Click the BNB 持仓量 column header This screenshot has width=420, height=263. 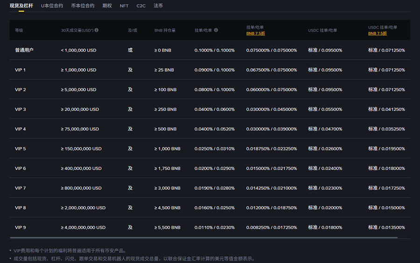(x=165, y=30)
